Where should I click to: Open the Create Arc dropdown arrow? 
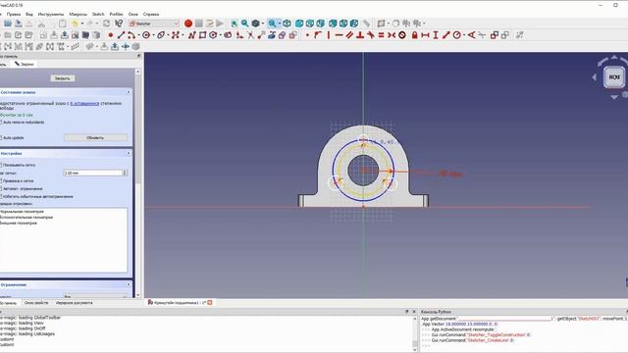click(x=138, y=35)
